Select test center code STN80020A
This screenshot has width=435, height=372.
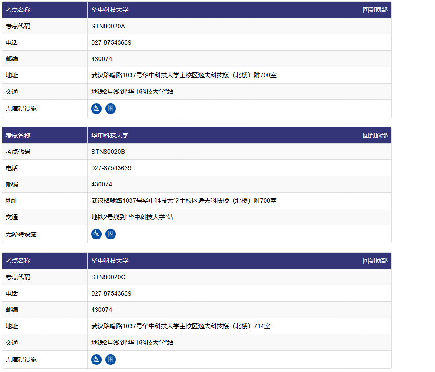tap(108, 26)
